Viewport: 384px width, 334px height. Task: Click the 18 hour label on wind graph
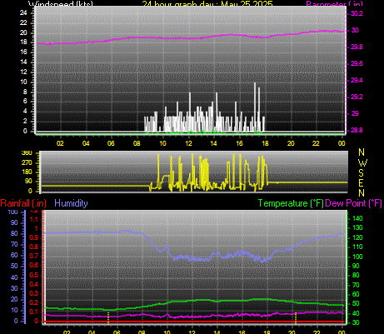(265, 143)
